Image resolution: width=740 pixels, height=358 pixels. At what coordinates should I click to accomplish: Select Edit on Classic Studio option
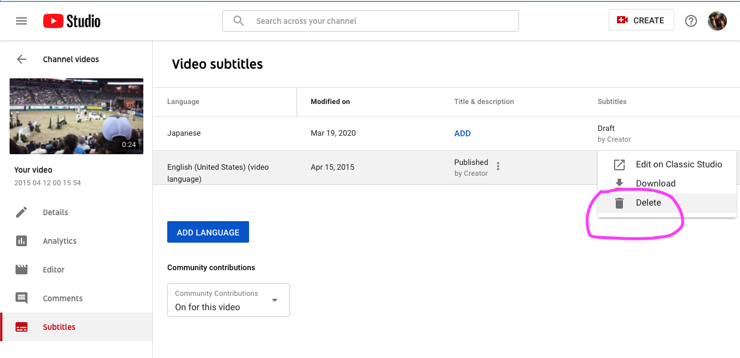(678, 164)
